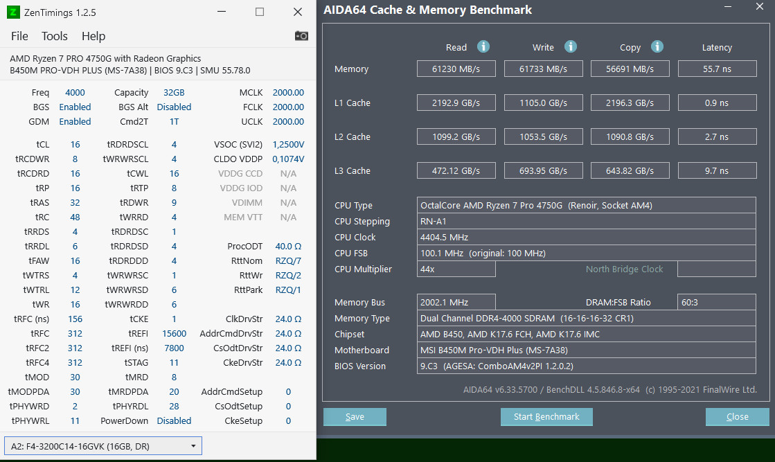Close the AIDA64 window with X
Viewport: 775px width, 462px height.
click(760, 7)
